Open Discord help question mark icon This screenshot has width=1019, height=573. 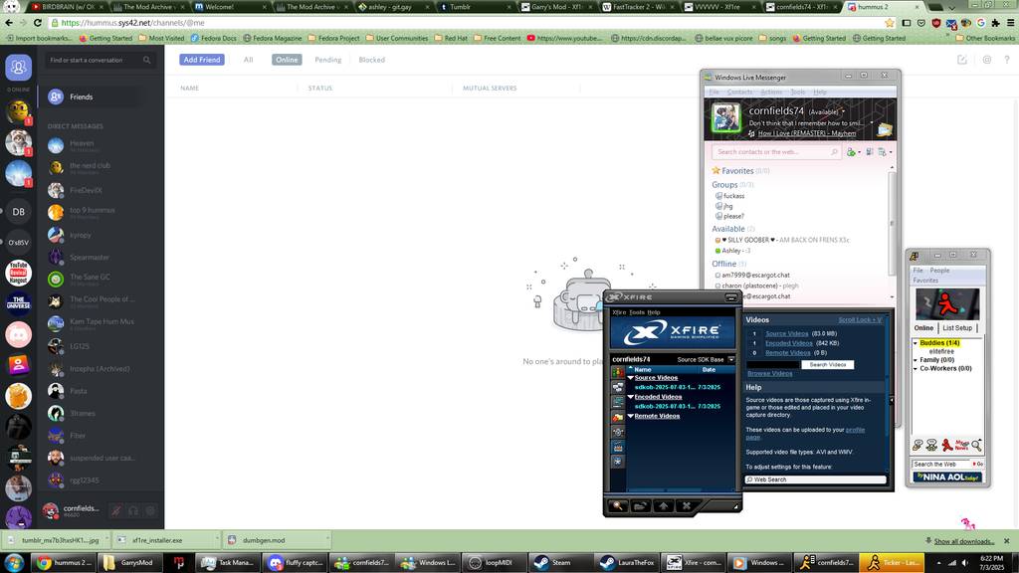(1007, 60)
